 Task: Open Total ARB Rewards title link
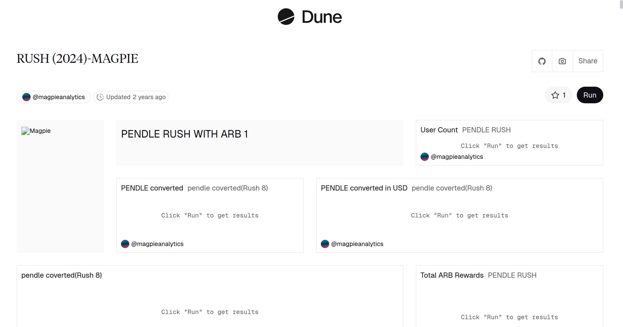click(452, 275)
